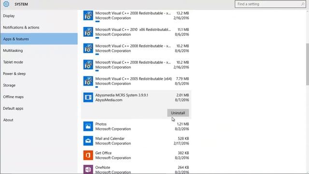Click the SYSTEM header title

click(21, 4)
